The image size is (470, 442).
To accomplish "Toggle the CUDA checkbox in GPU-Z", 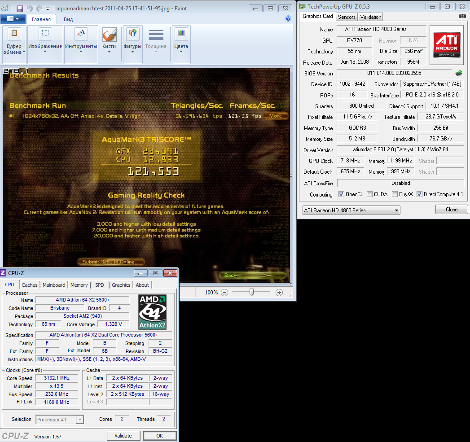I will (x=369, y=194).
